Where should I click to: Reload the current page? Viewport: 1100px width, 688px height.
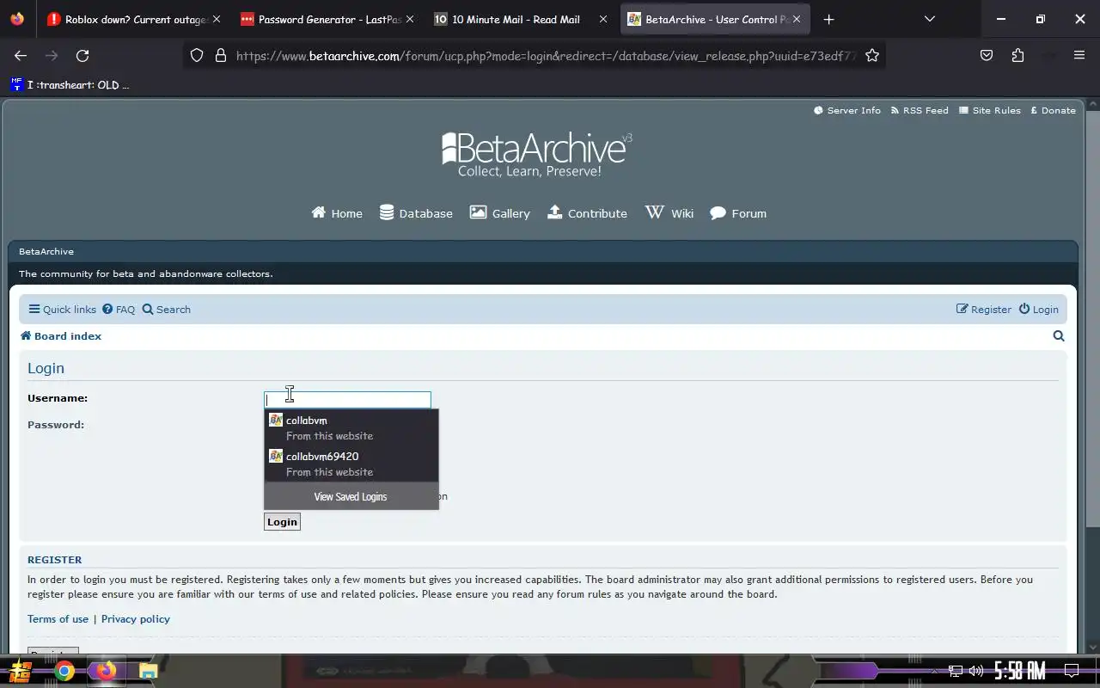pos(82,55)
